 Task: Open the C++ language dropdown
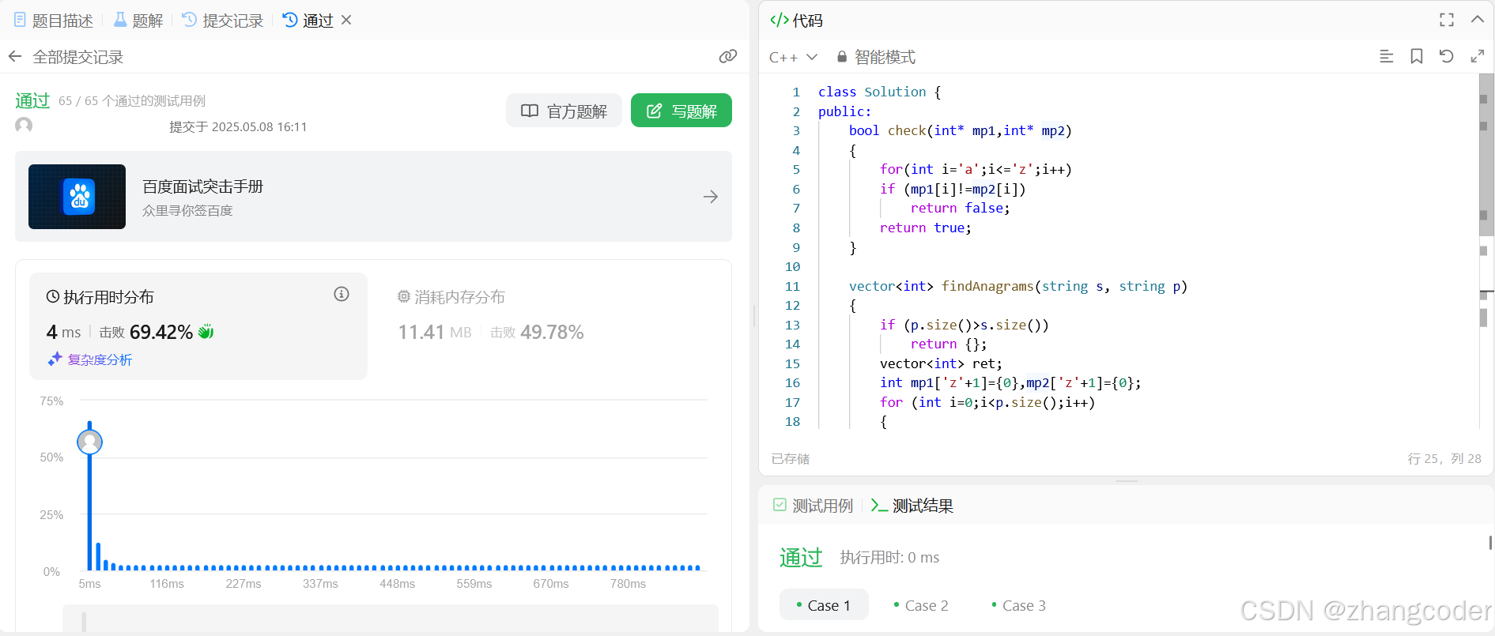point(793,57)
